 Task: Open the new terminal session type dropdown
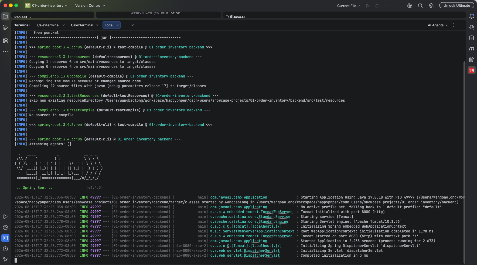tap(132, 25)
